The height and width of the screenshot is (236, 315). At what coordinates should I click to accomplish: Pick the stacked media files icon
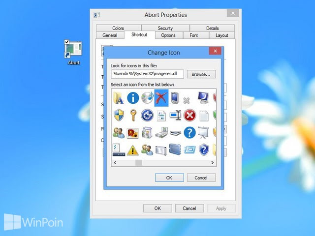[147, 133]
